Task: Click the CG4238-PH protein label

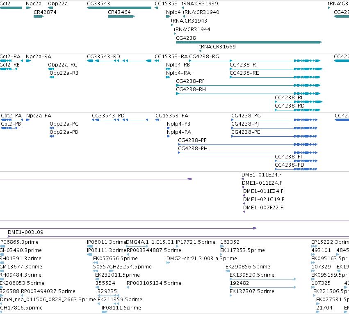Action: (x=193, y=149)
